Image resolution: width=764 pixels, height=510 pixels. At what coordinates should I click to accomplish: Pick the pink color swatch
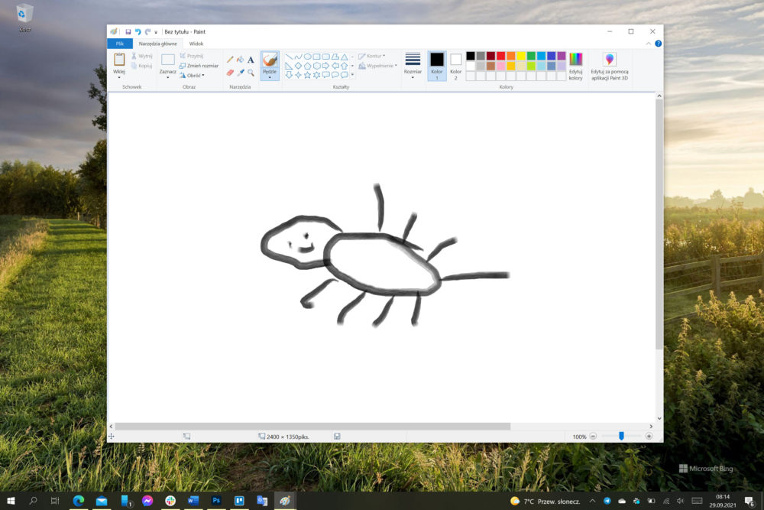(x=501, y=66)
